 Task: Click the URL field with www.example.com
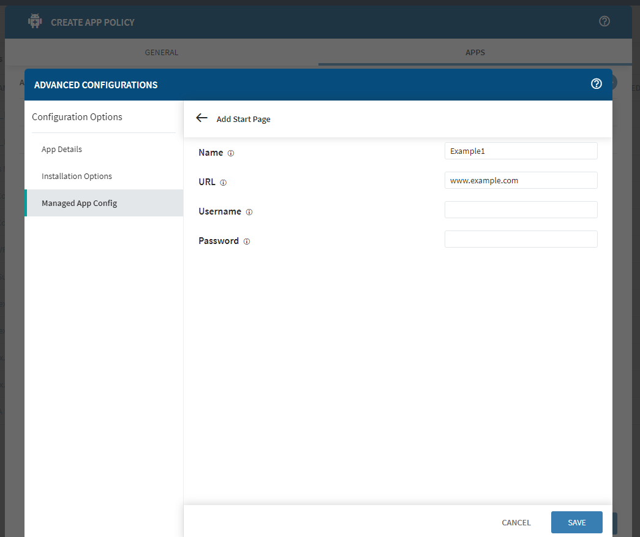[521, 180]
